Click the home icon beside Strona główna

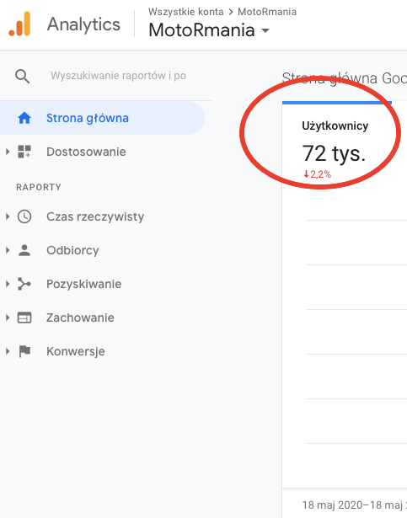click(x=24, y=118)
